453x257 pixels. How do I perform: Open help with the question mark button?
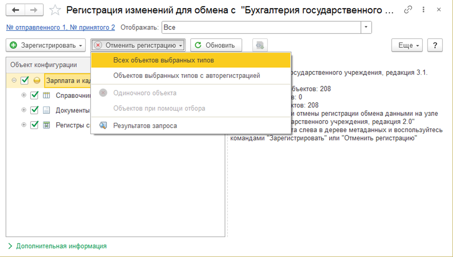[x=435, y=45]
